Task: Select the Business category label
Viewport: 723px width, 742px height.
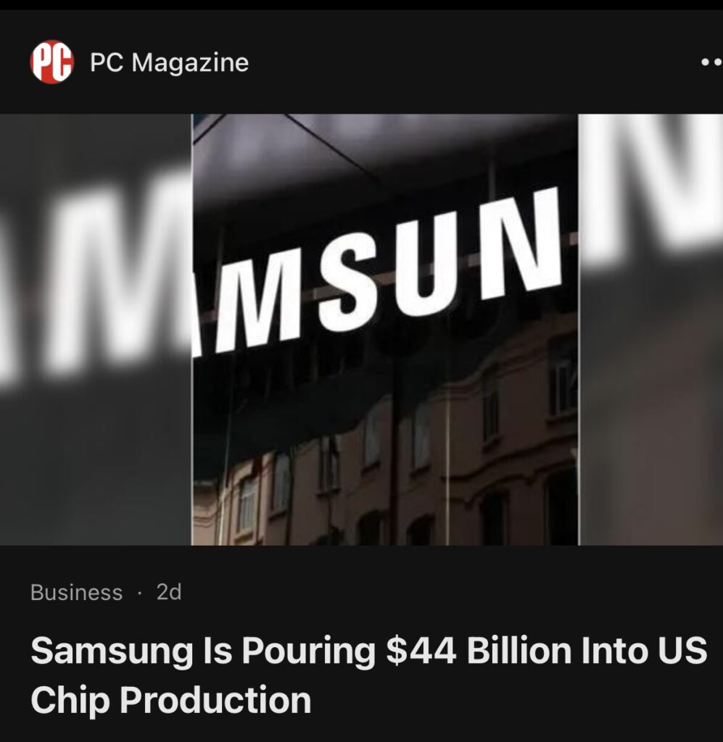Action: tap(76, 593)
